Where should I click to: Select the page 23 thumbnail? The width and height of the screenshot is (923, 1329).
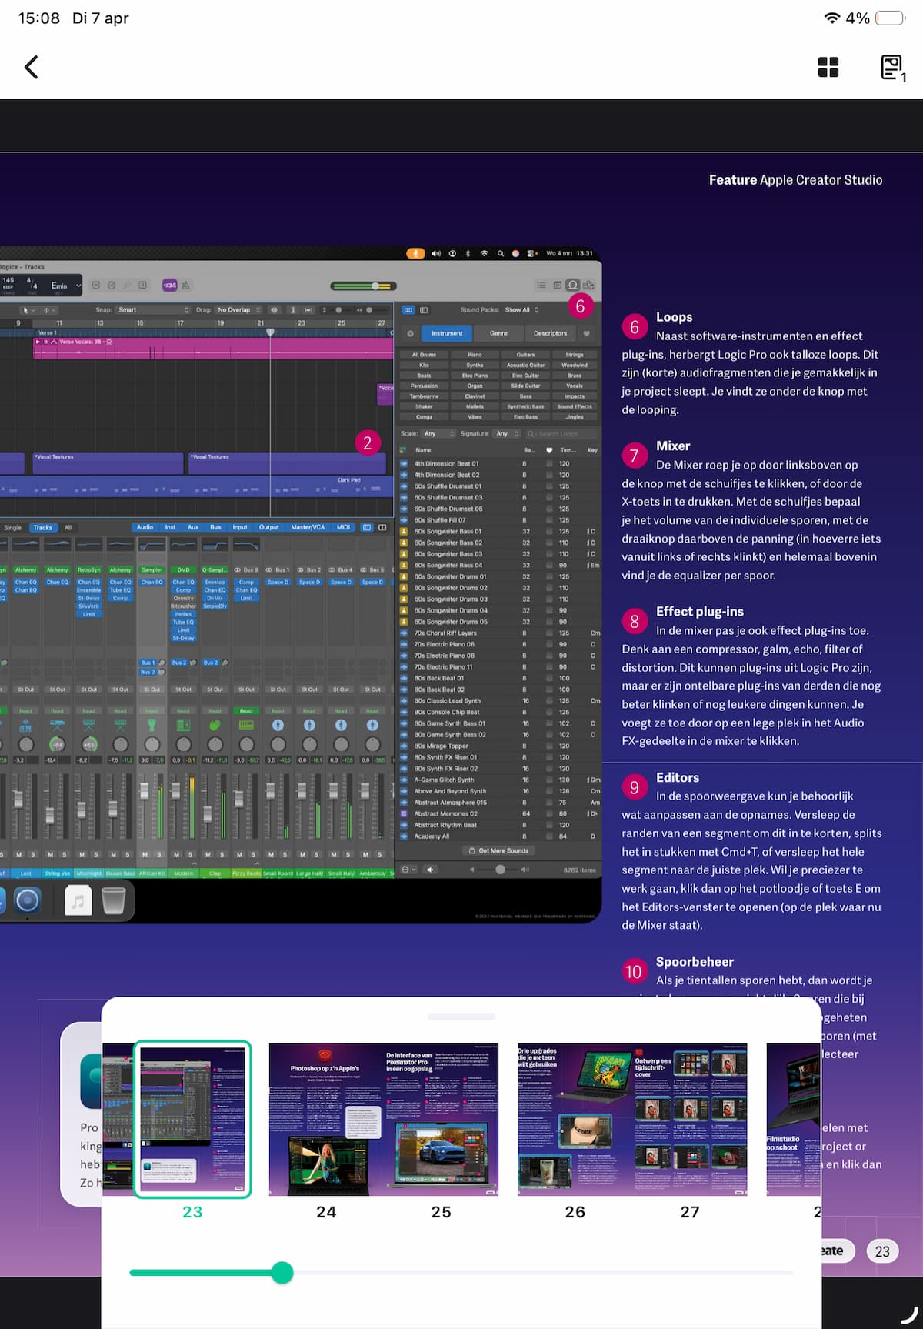pyautogui.click(x=192, y=1119)
